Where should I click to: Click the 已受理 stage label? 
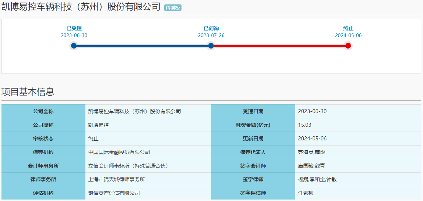click(74, 28)
